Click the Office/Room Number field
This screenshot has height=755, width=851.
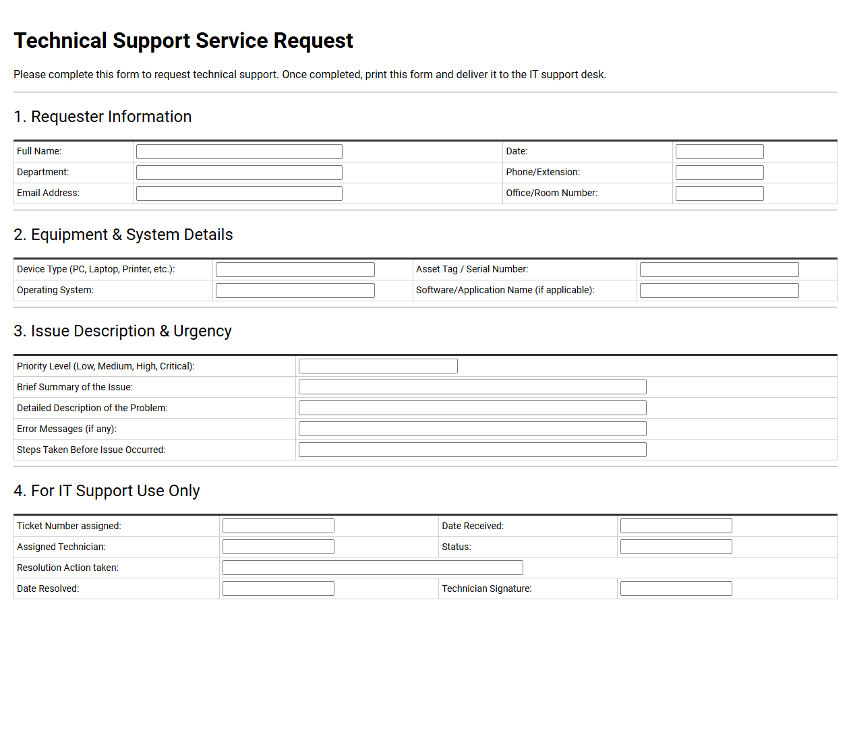pos(720,193)
